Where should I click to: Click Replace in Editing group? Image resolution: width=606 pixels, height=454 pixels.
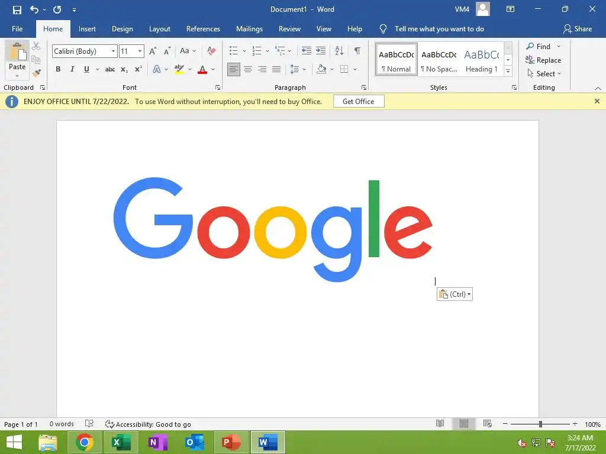(543, 60)
